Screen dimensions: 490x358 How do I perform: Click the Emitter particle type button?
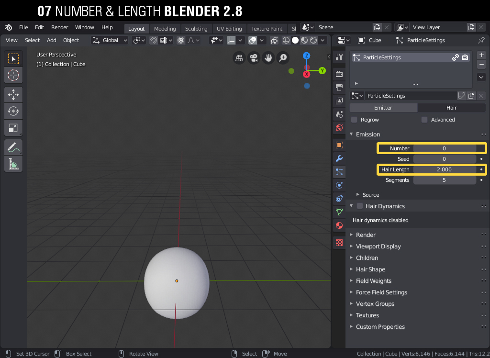click(x=383, y=108)
